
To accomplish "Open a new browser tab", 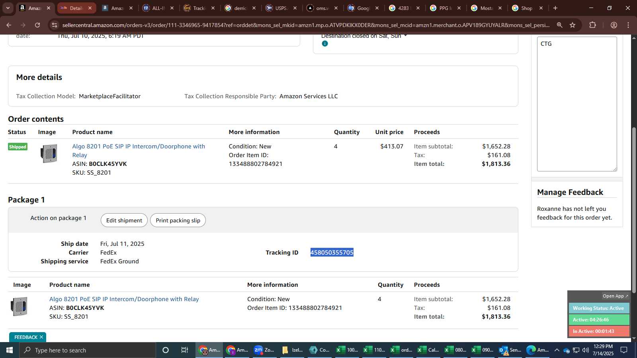I will (x=555, y=8).
